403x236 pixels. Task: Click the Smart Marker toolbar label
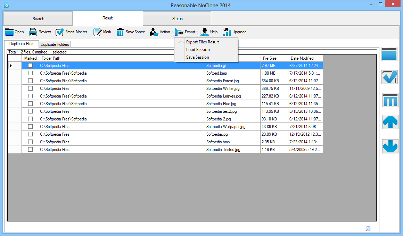[x=76, y=32]
